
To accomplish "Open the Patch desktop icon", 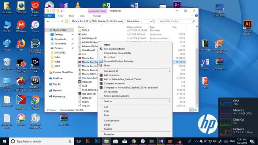I will 205,83.
